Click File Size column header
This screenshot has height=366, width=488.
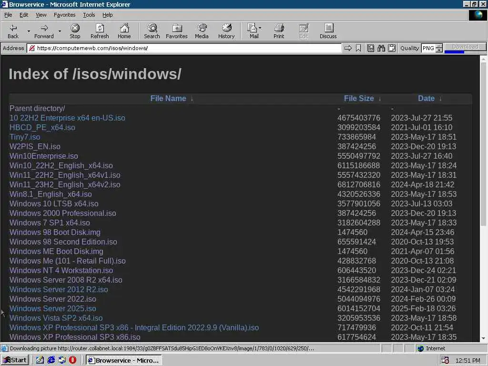click(359, 99)
